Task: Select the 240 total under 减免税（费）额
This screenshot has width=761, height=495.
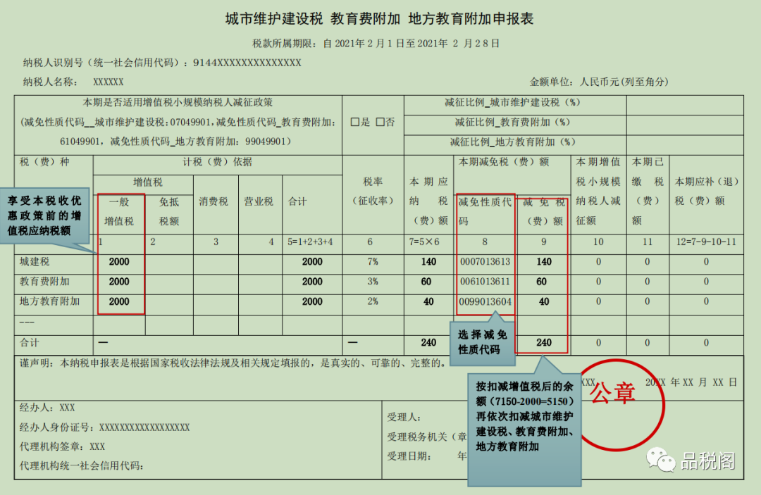Action: [x=544, y=343]
